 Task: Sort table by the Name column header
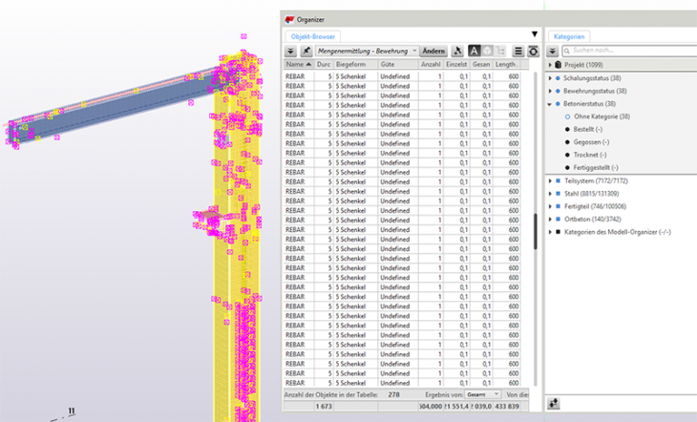point(298,64)
